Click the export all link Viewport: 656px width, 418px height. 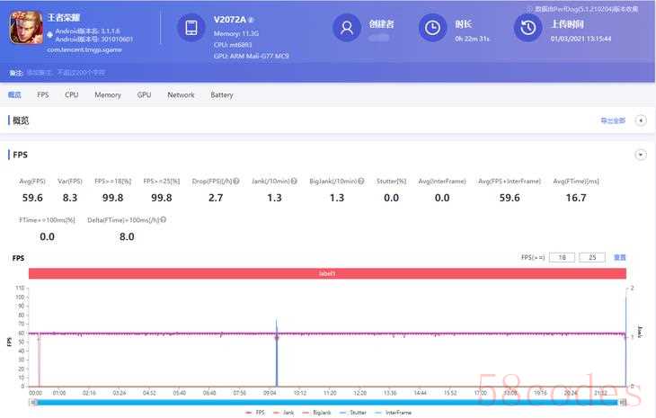[x=613, y=120]
